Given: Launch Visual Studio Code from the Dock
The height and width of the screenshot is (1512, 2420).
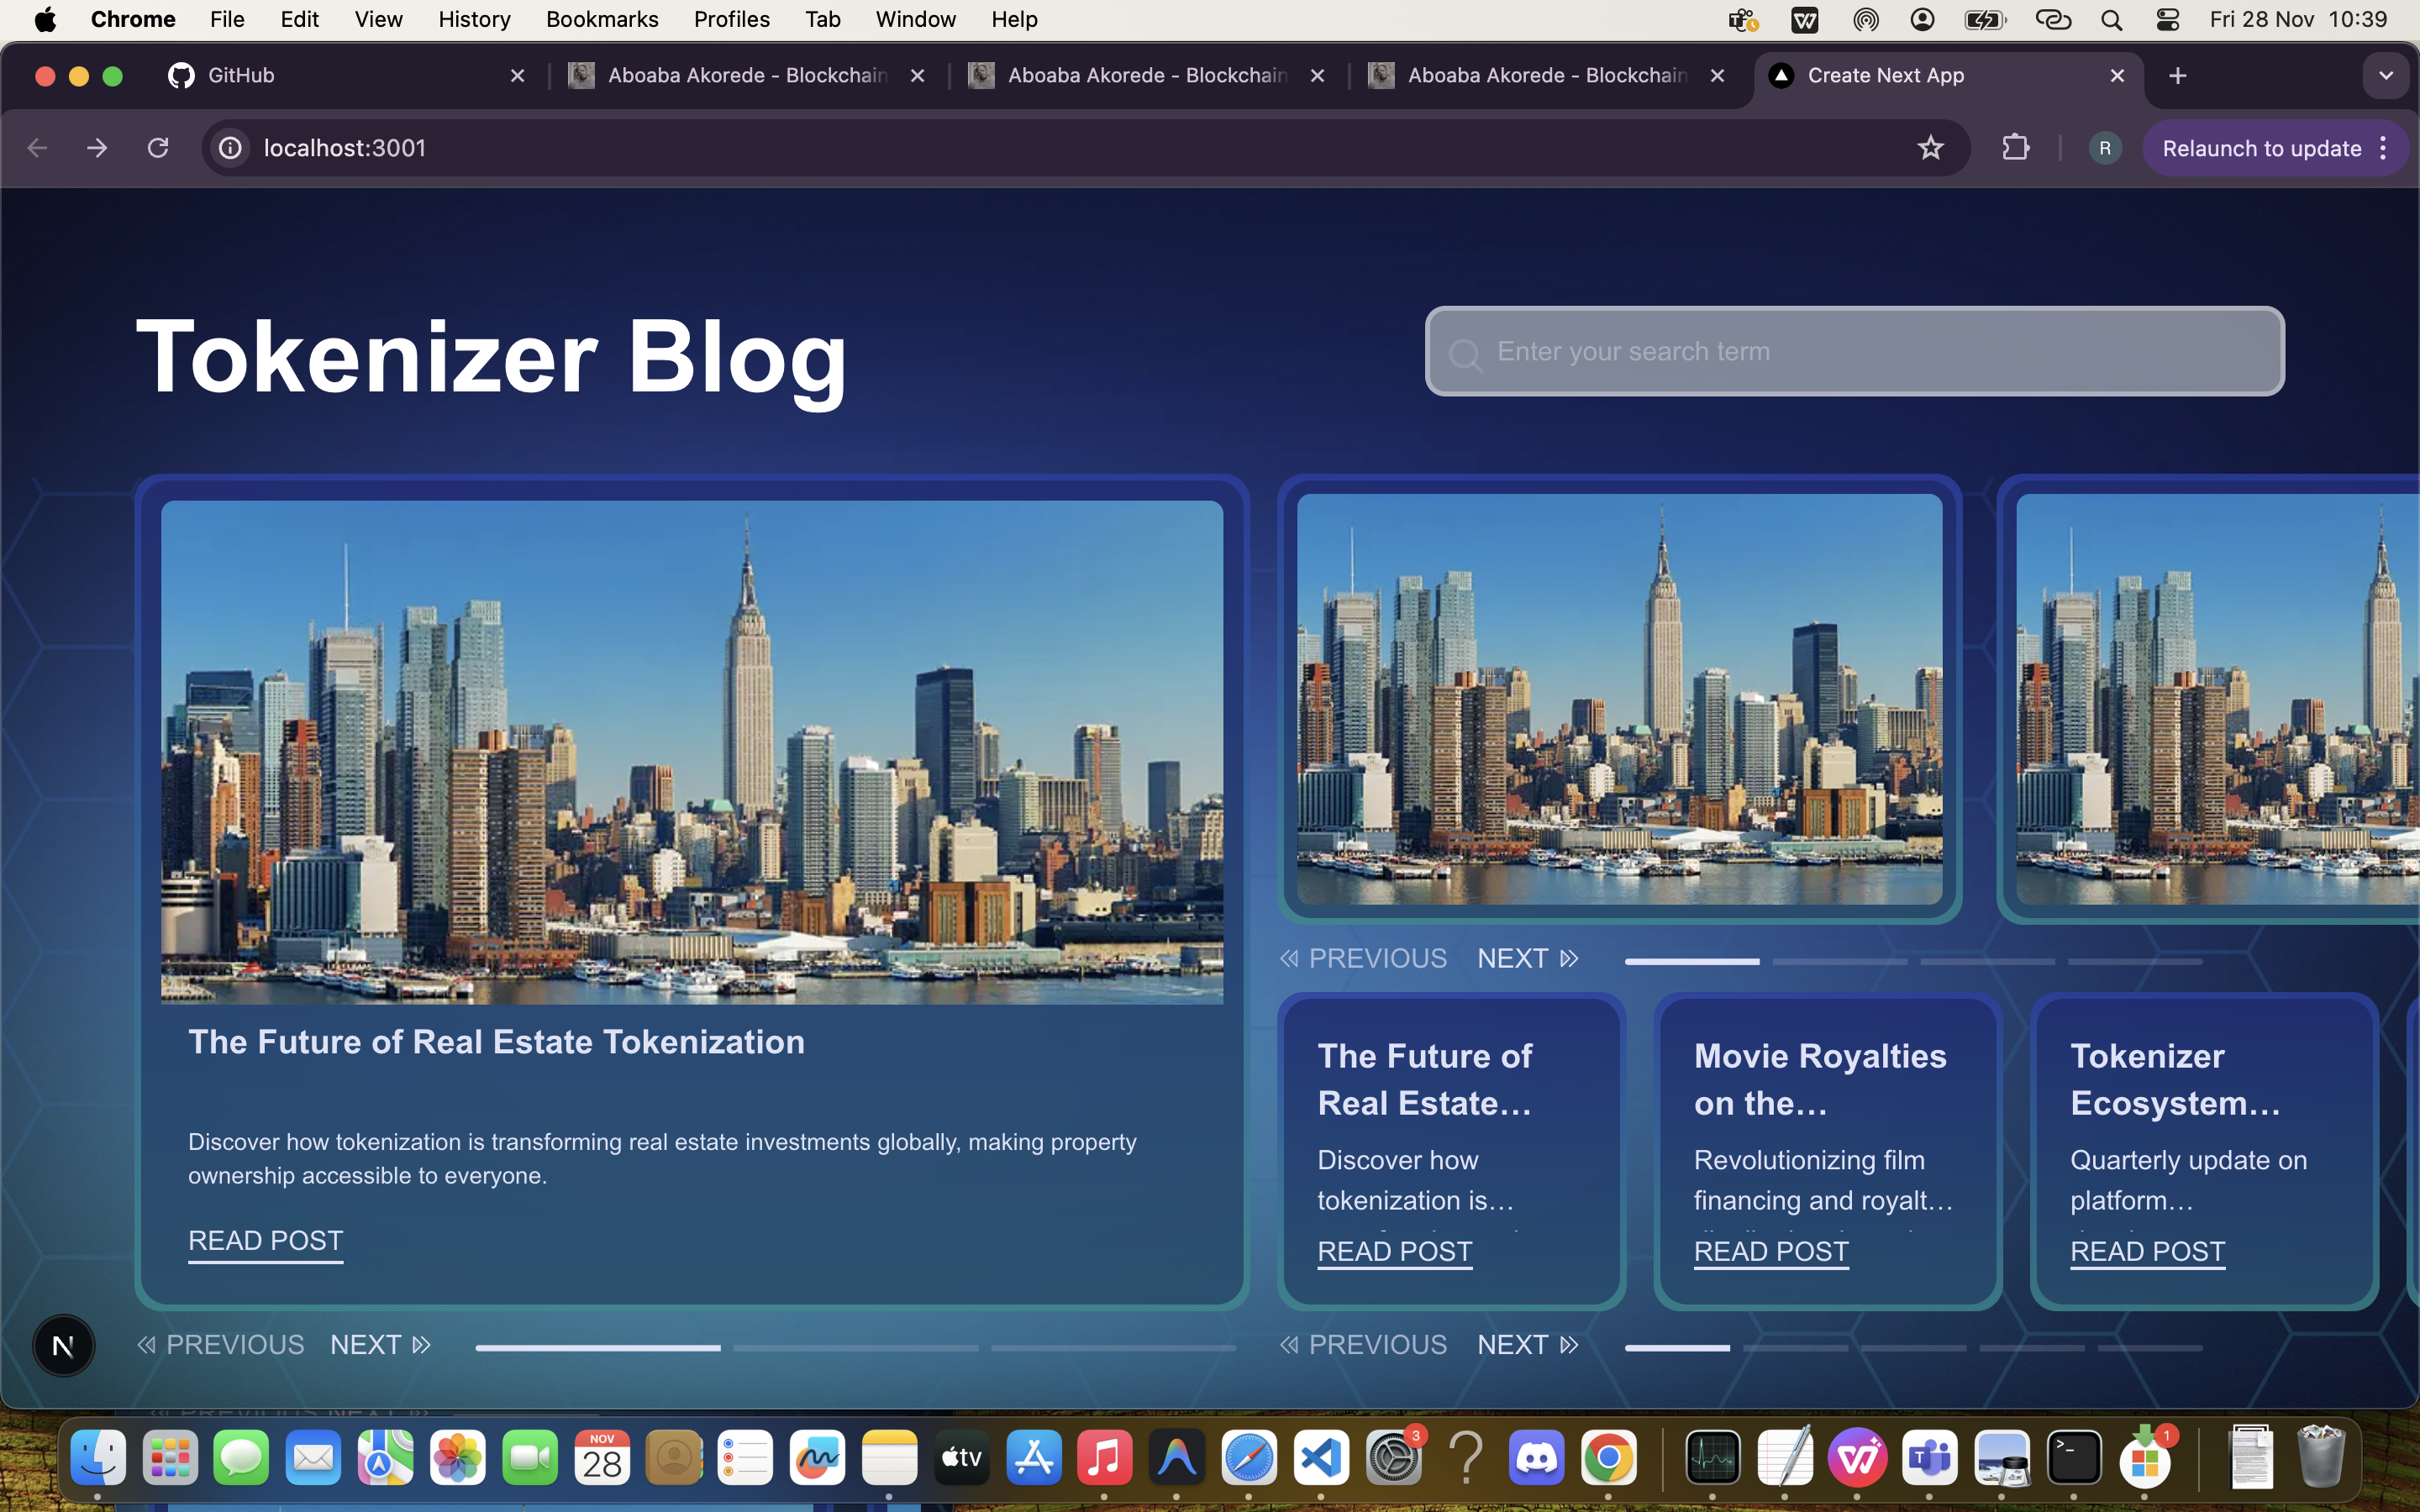Looking at the screenshot, I should pos(1320,1458).
